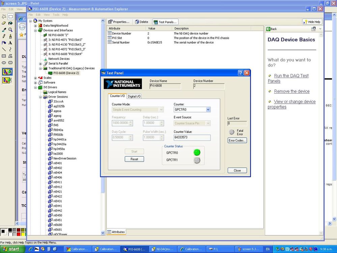Click the Serial Number attribute row
The width and height of the screenshot is (337, 253).
pos(185,43)
